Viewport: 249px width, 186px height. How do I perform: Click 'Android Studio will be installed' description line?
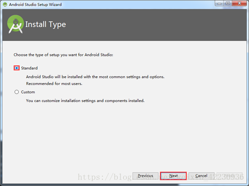point(95,77)
